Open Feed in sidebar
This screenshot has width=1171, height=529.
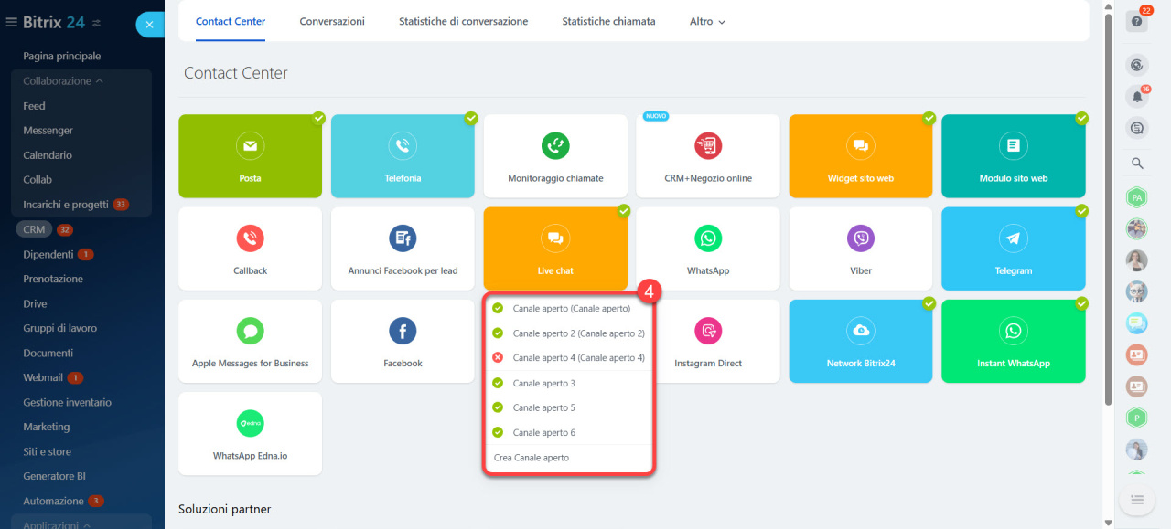[34, 106]
